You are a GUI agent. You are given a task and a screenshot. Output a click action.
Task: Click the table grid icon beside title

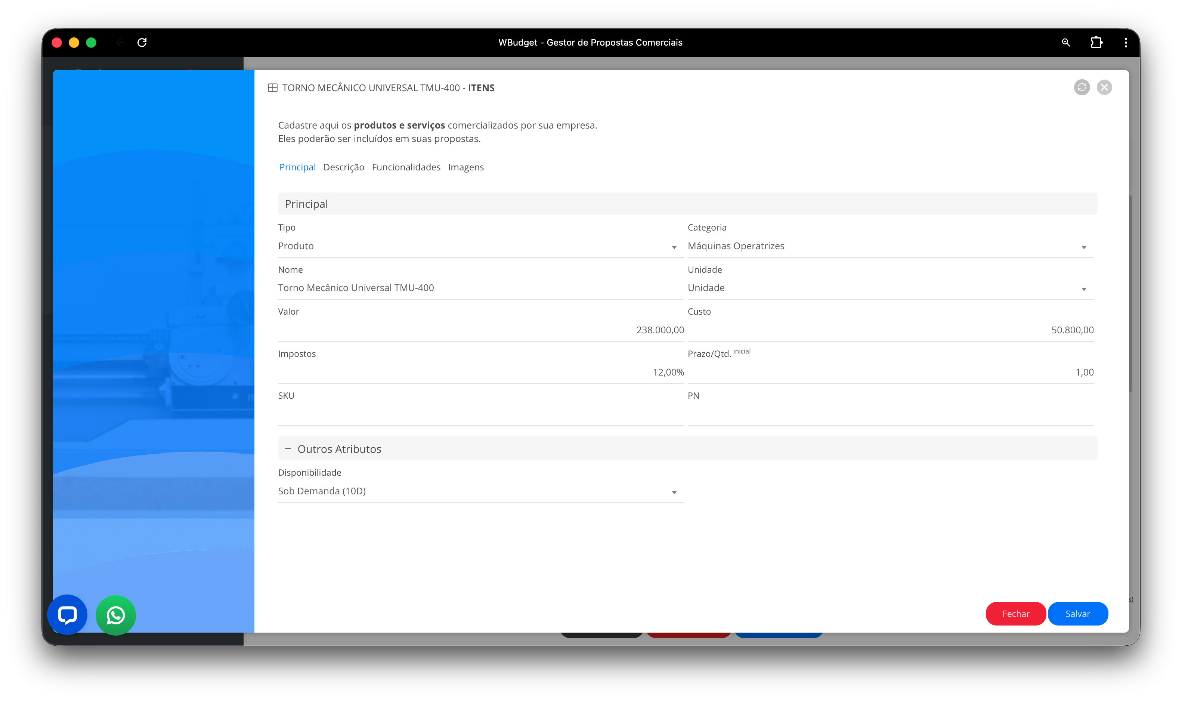272,88
